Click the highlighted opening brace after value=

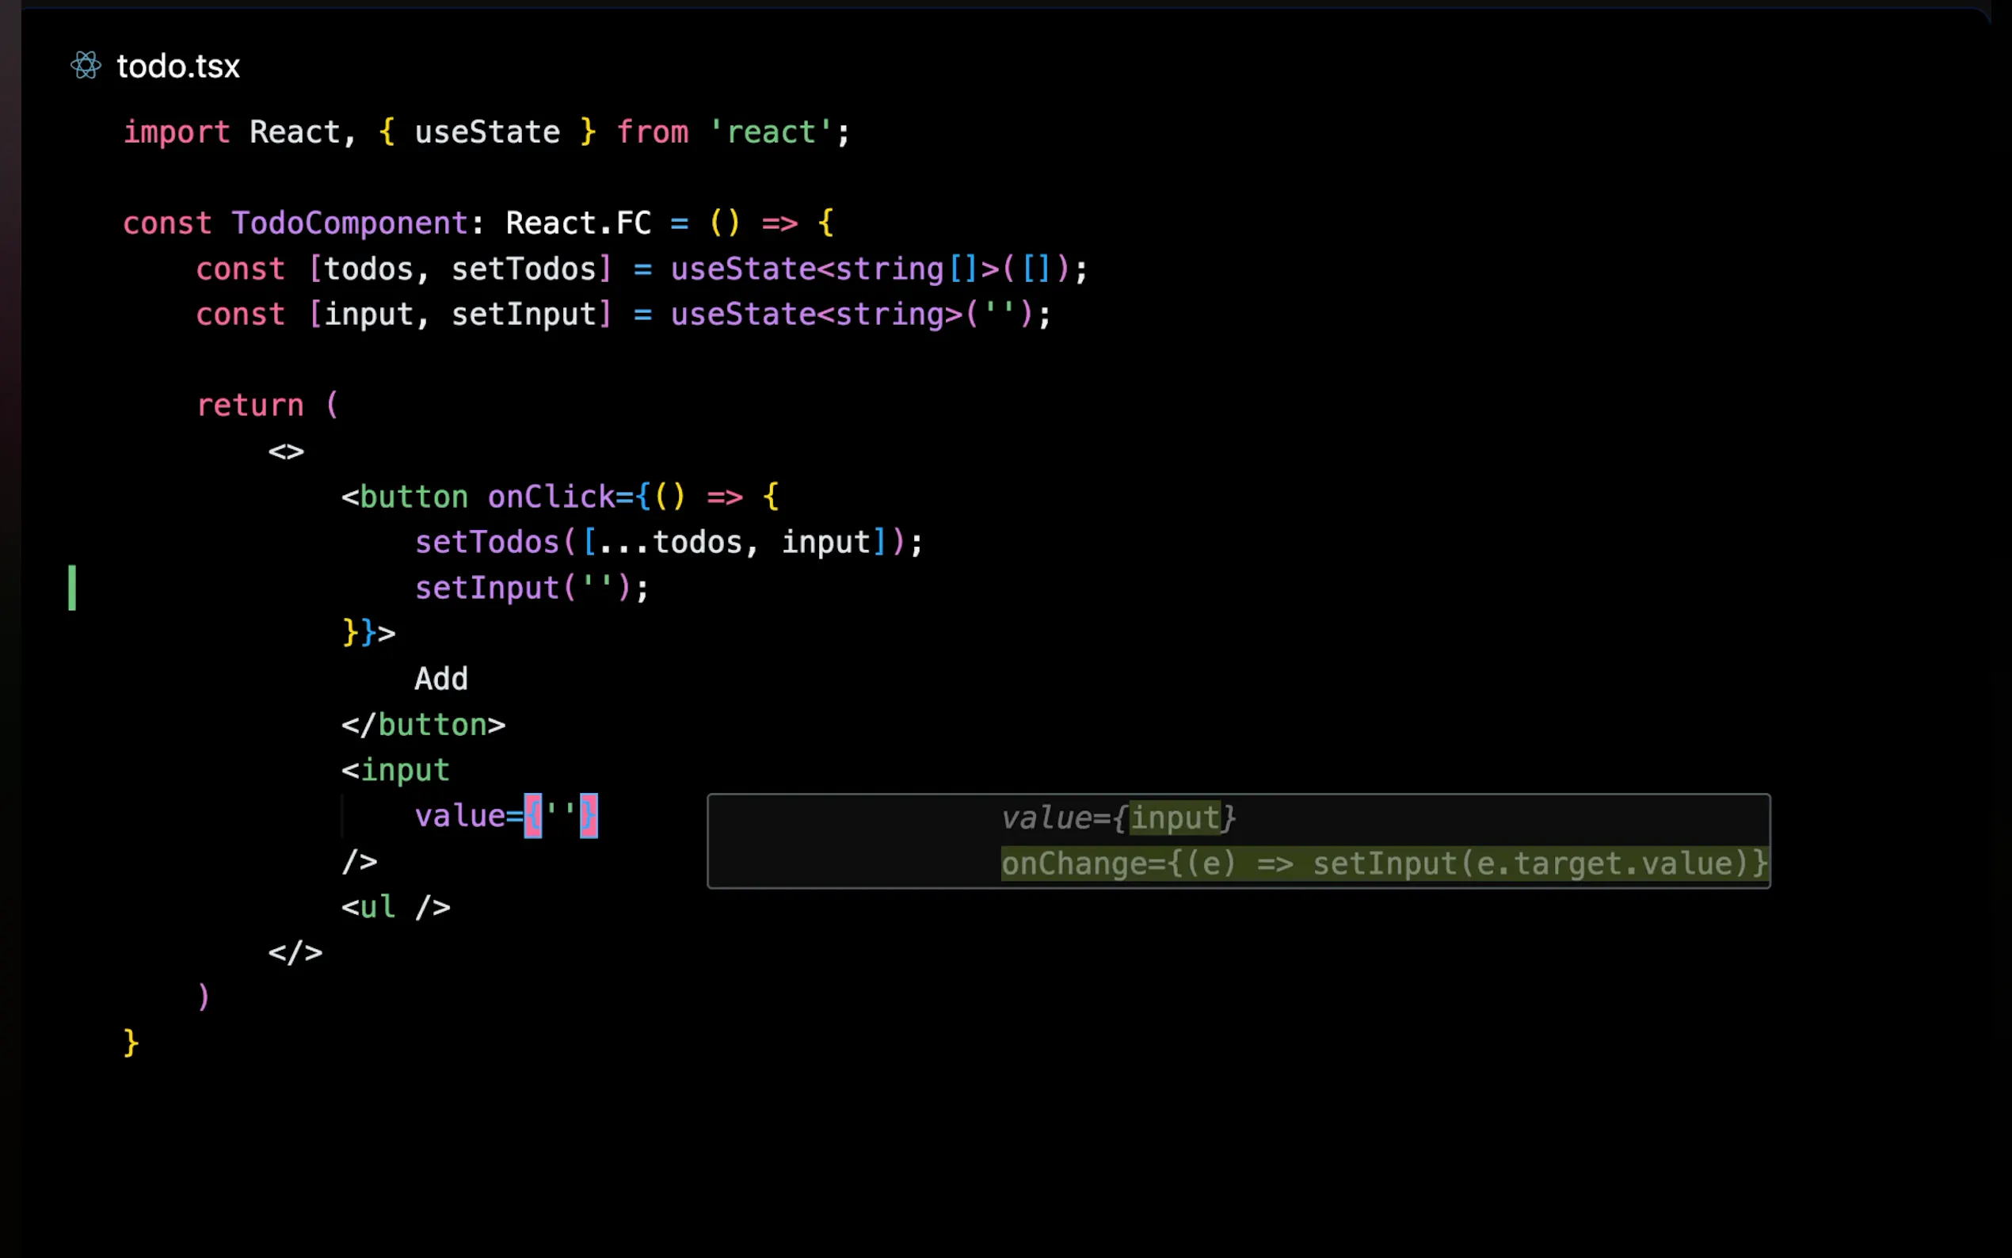532,816
